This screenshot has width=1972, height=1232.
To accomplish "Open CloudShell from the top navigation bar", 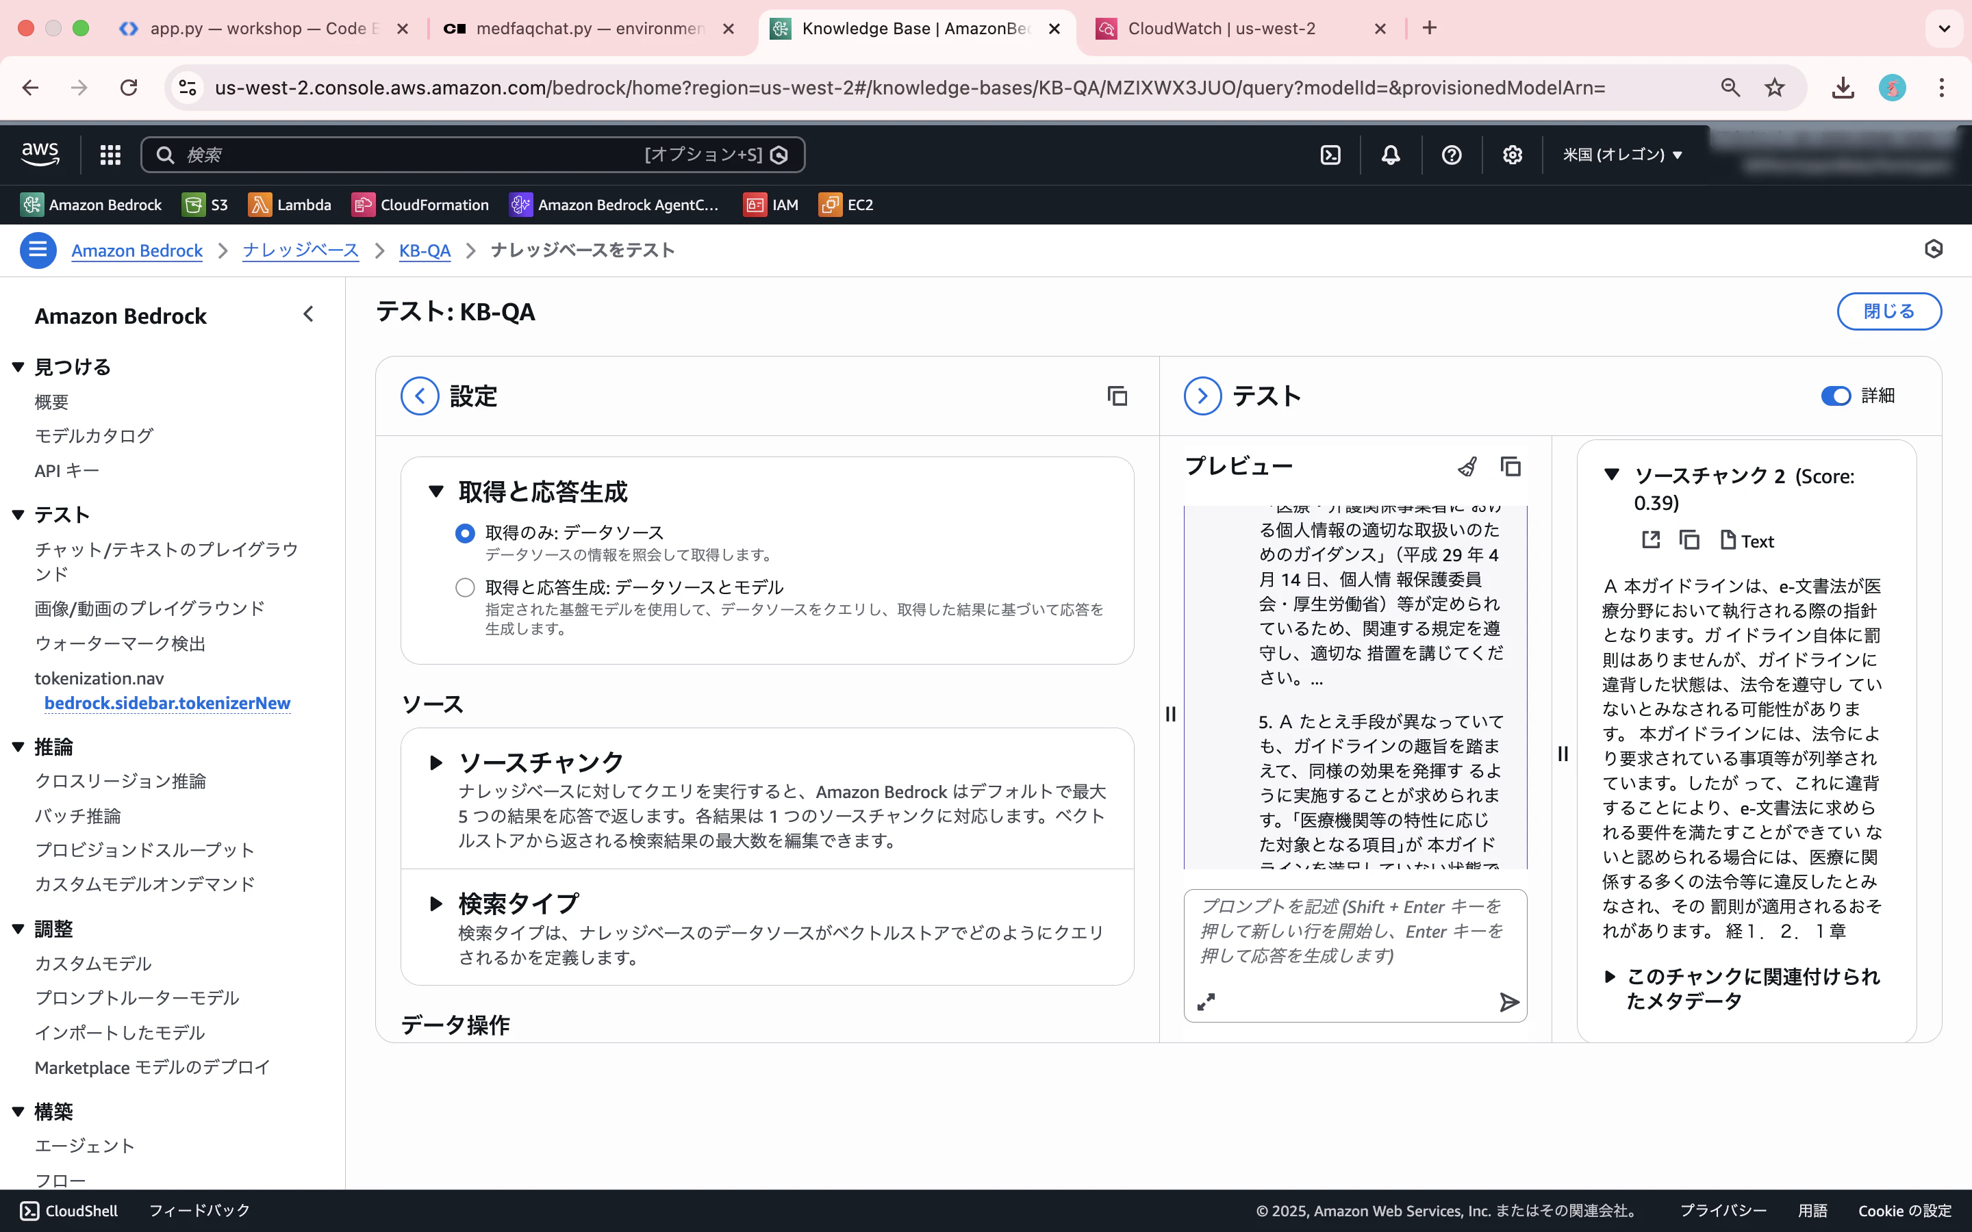I will click(x=1330, y=155).
